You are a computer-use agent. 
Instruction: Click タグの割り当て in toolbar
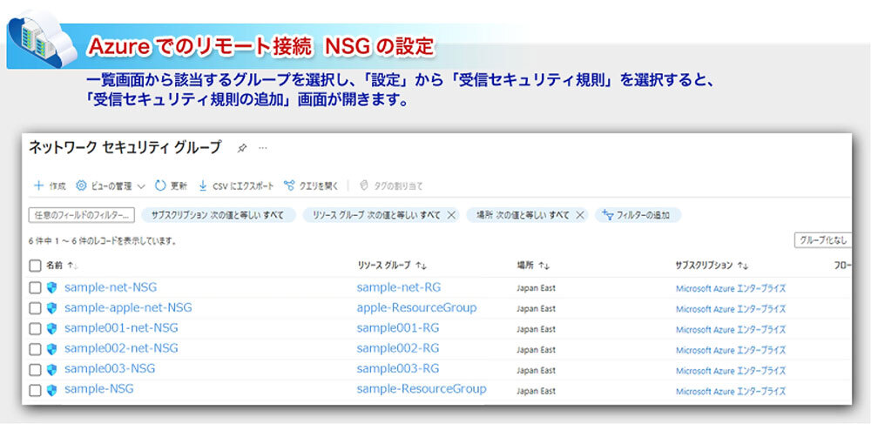click(x=390, y=186)
